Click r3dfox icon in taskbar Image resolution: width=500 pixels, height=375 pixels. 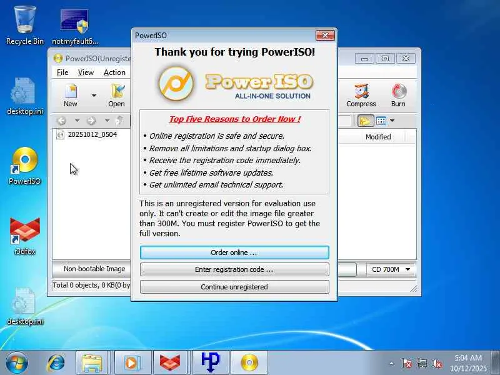pyautogui.click(x=170, y=363)
